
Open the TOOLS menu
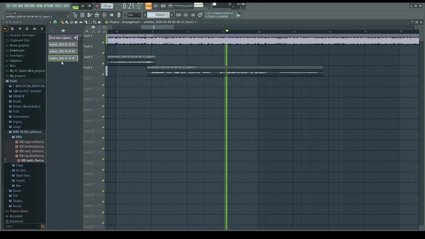point(58,6)
